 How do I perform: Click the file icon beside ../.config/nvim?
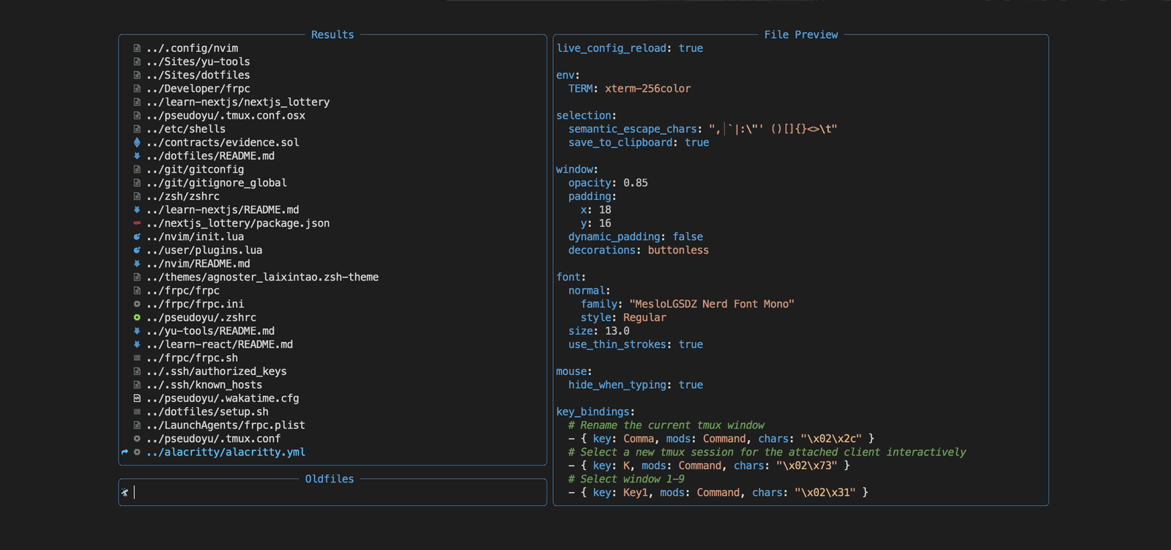pyautogui.click(x=137, y=48)
